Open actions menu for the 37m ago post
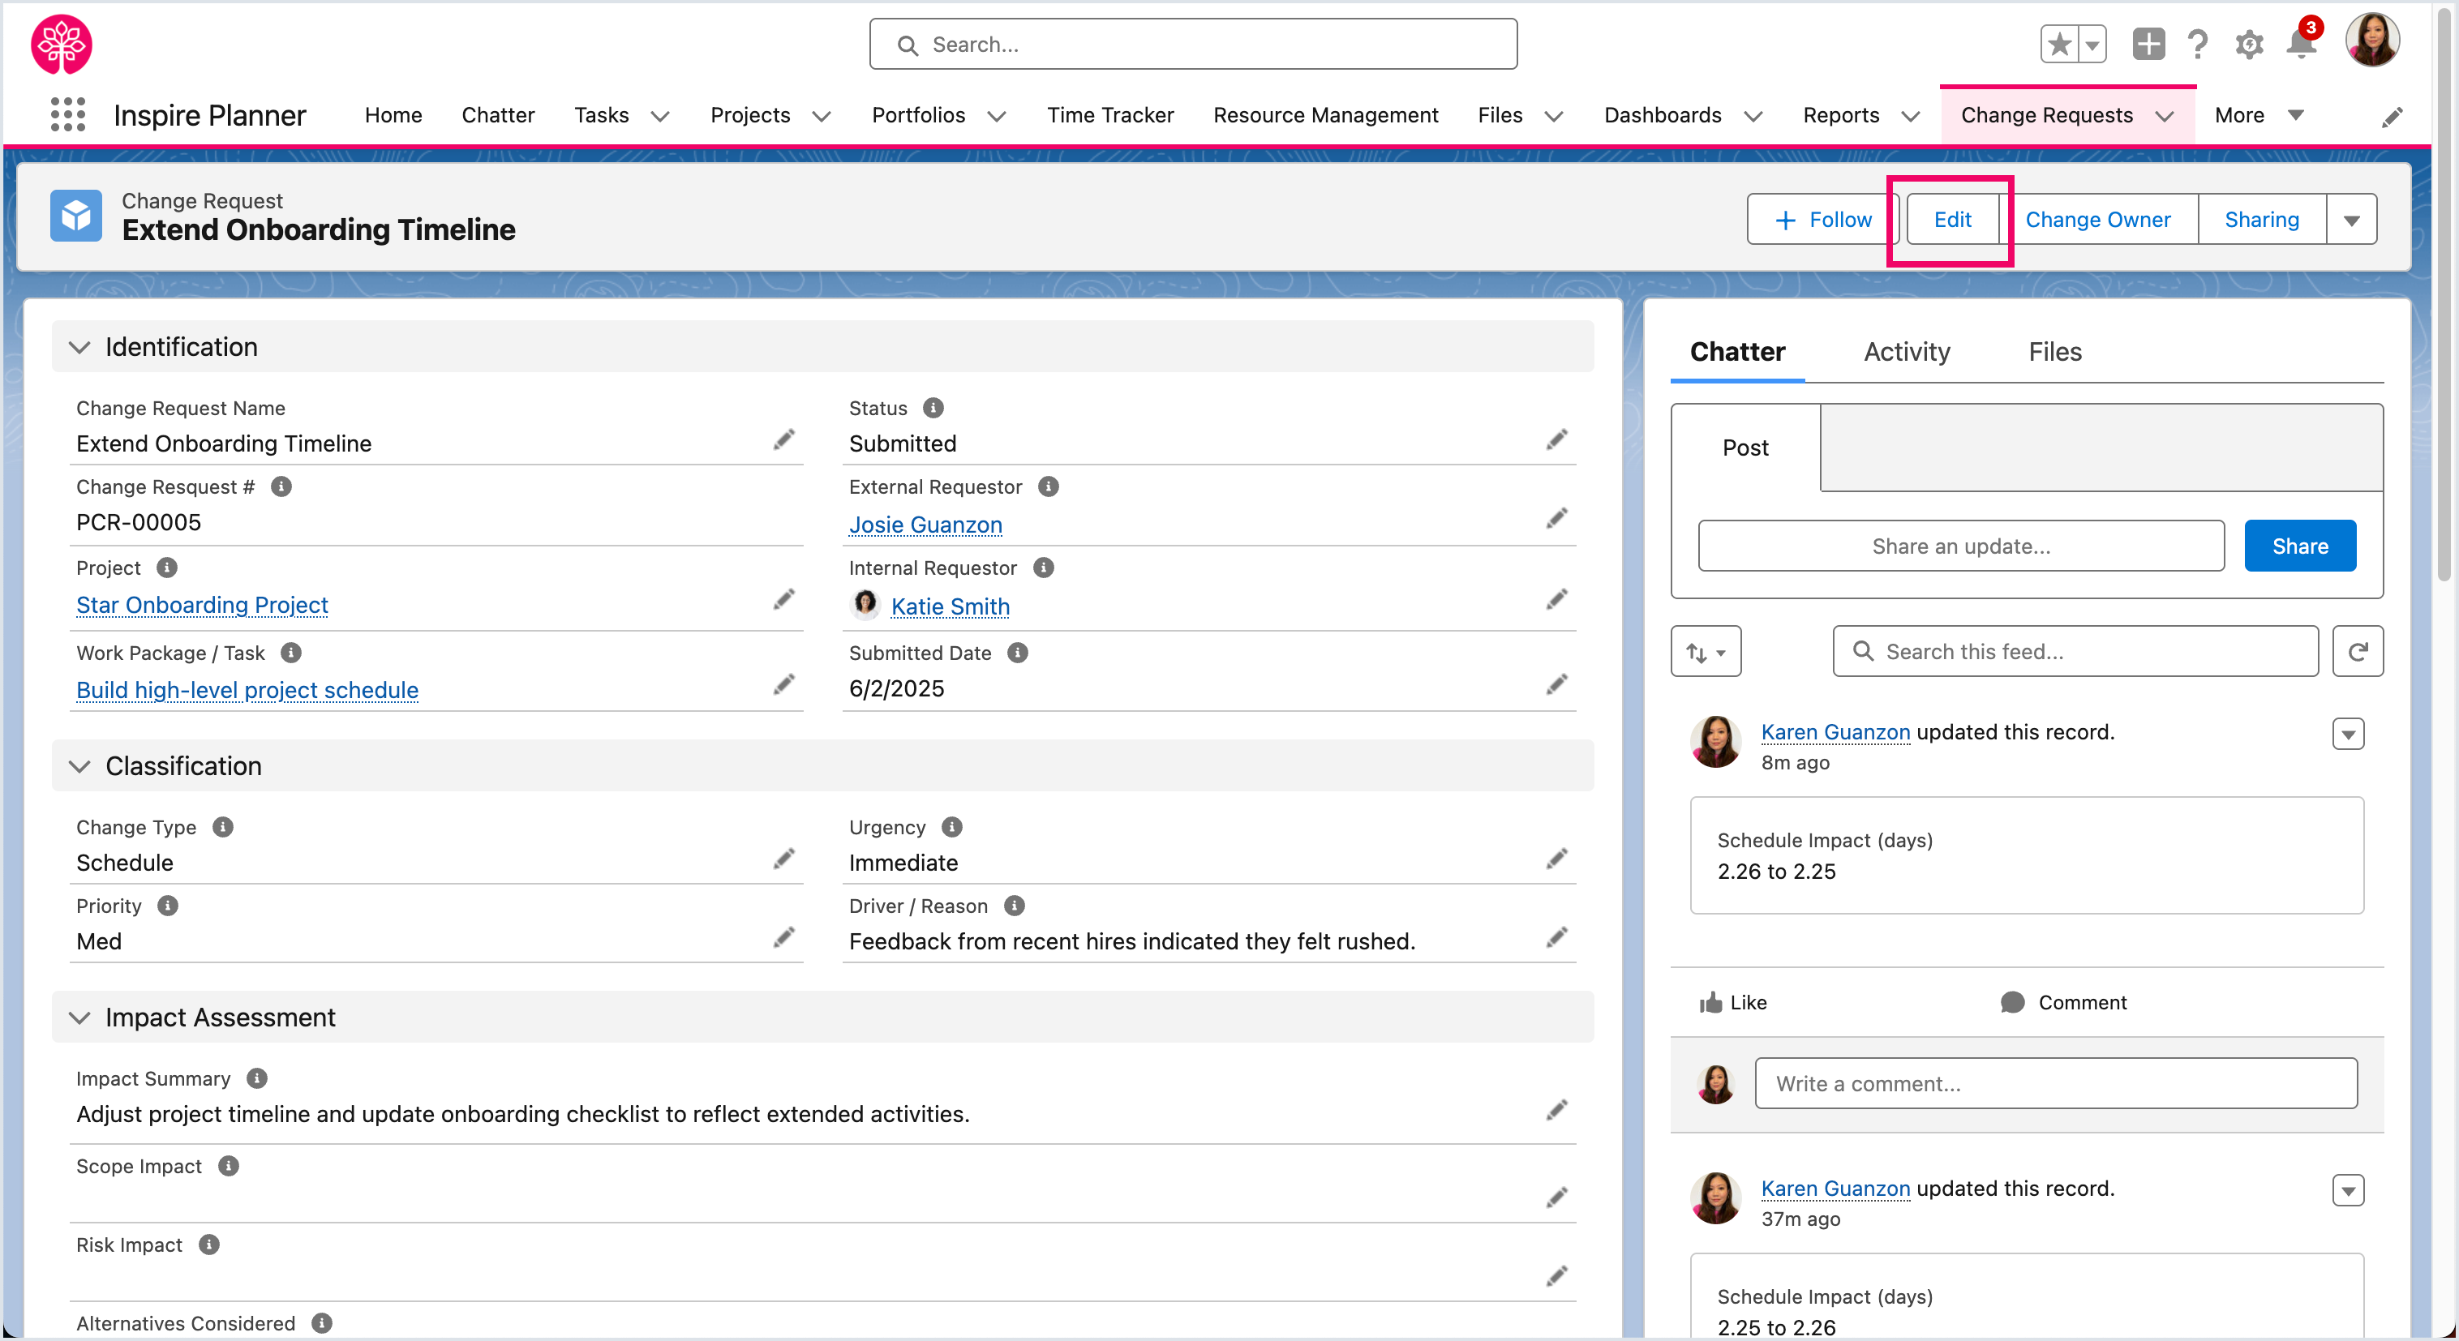 tap(2348, 1190)
